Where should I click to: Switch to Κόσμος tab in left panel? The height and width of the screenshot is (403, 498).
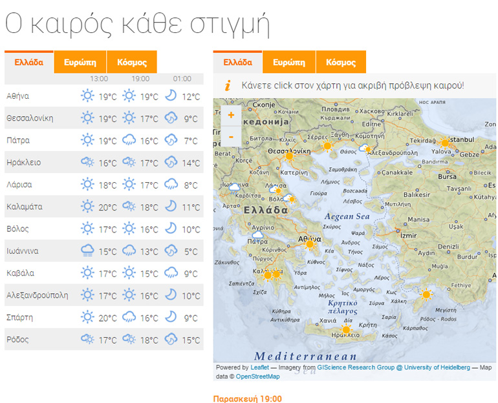click(132, 63)
